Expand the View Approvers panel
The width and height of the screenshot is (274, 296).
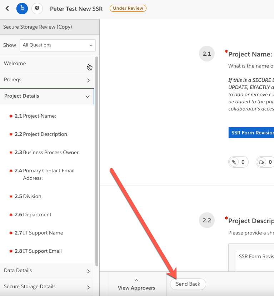point(136,285)
